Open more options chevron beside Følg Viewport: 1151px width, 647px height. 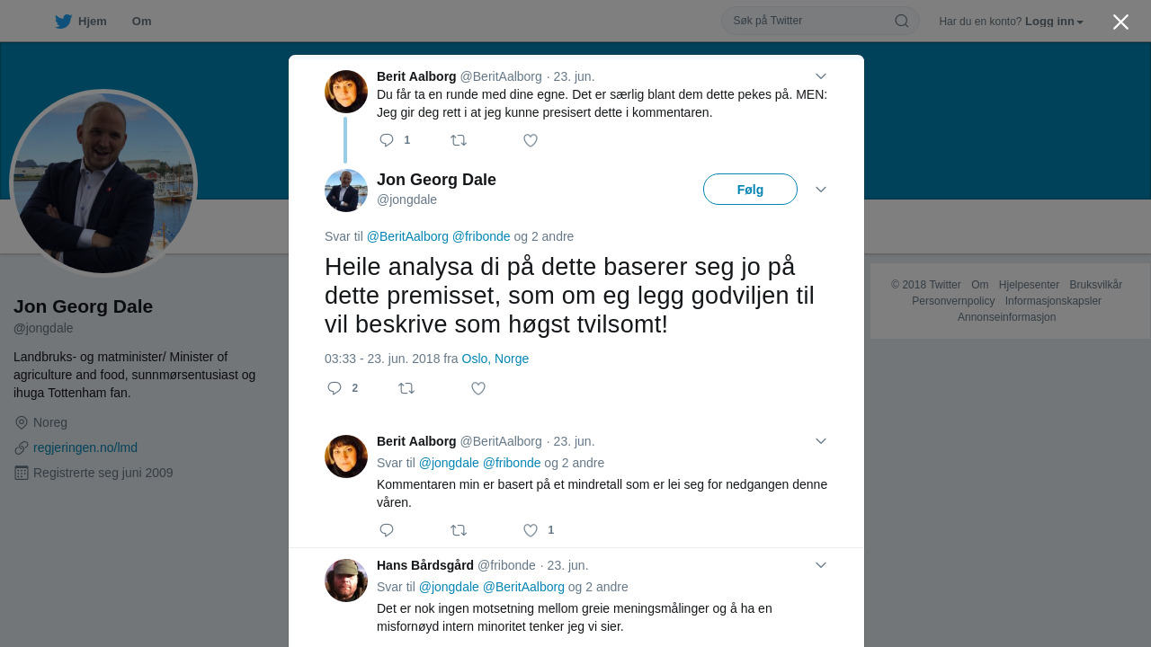[x=821, y=190]
